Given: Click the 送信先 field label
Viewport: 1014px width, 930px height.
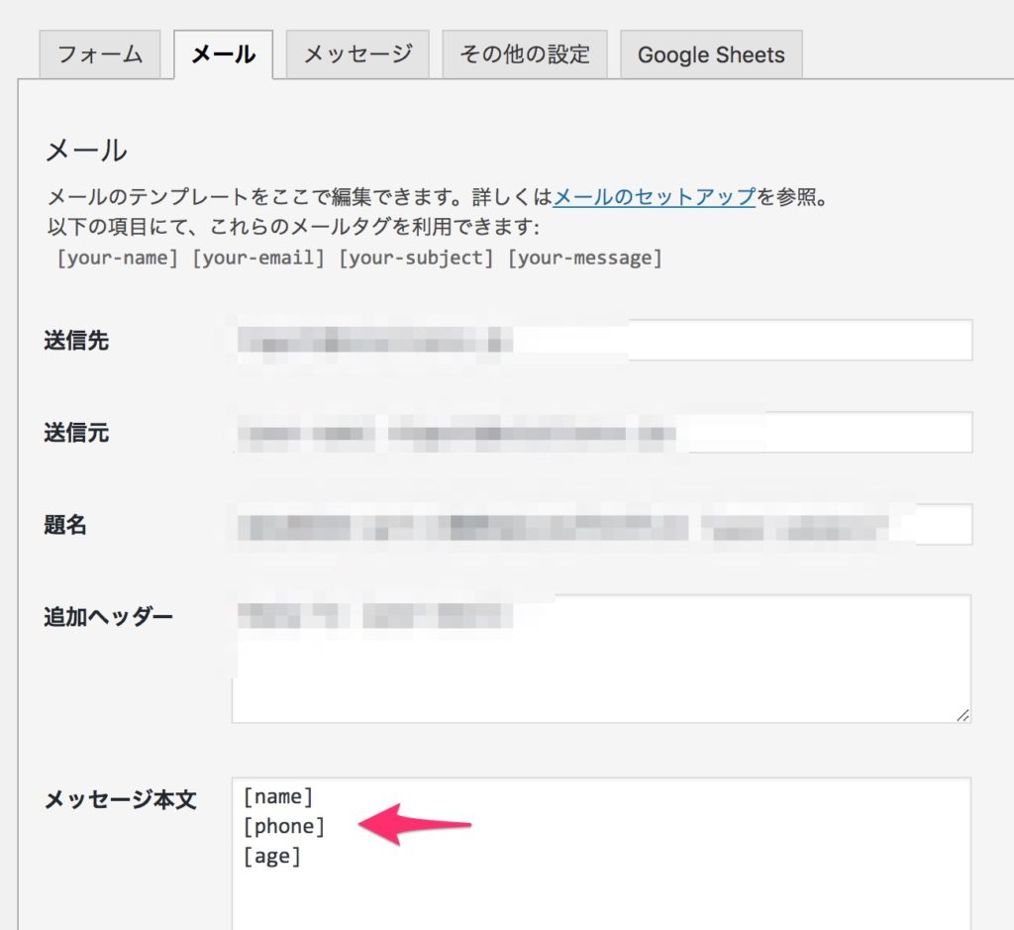Looking at the screenshot, I should tap(76, 341).
